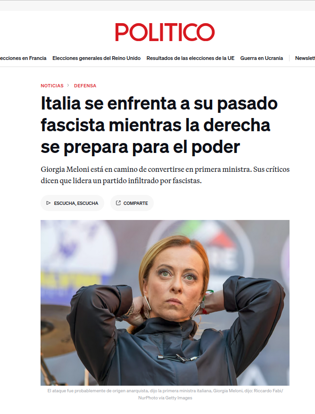Click the article subtitle paragraph
315x414 pixels.
165,175
